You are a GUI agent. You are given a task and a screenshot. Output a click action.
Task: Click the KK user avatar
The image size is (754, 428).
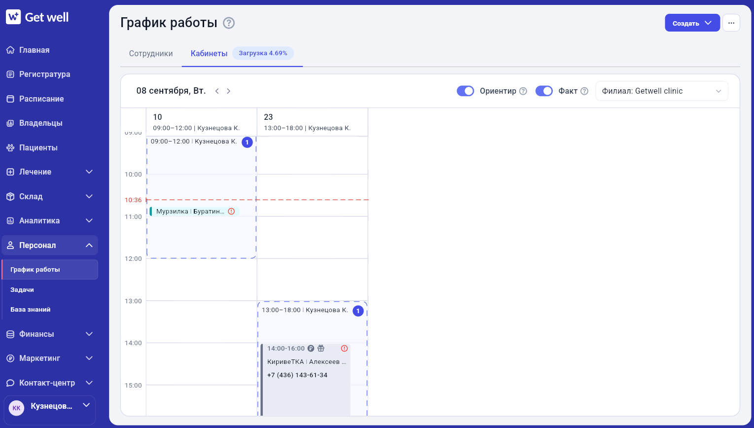pos(16,408)
